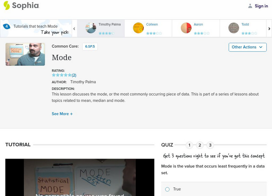This screenshot has width=272, height=196.
Task: Select Aaron tutorial tab
Action: (x=196, y=28)
